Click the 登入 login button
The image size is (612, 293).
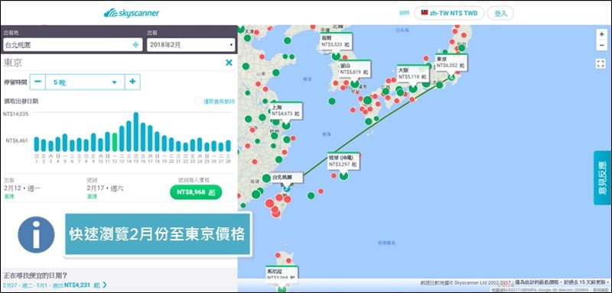click(x=500, y=13)
